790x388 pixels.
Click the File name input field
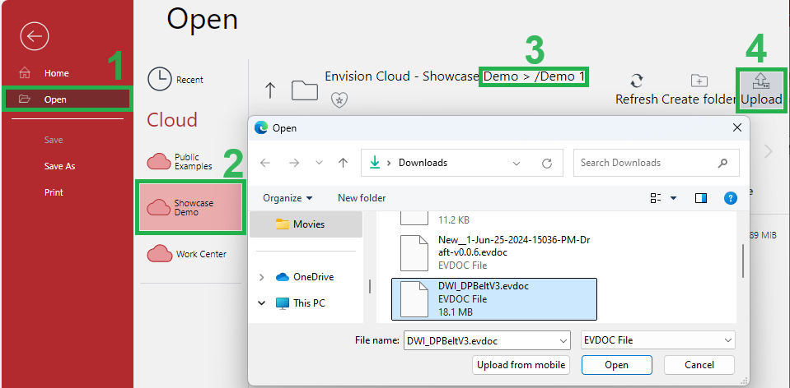[481, 340]
